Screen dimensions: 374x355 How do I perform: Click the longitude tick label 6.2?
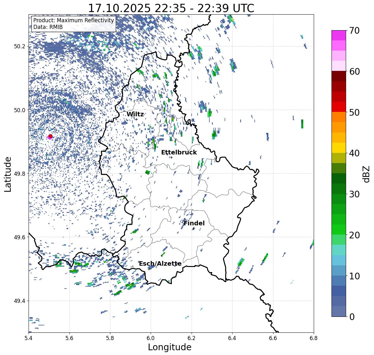[x=192, y=338]
